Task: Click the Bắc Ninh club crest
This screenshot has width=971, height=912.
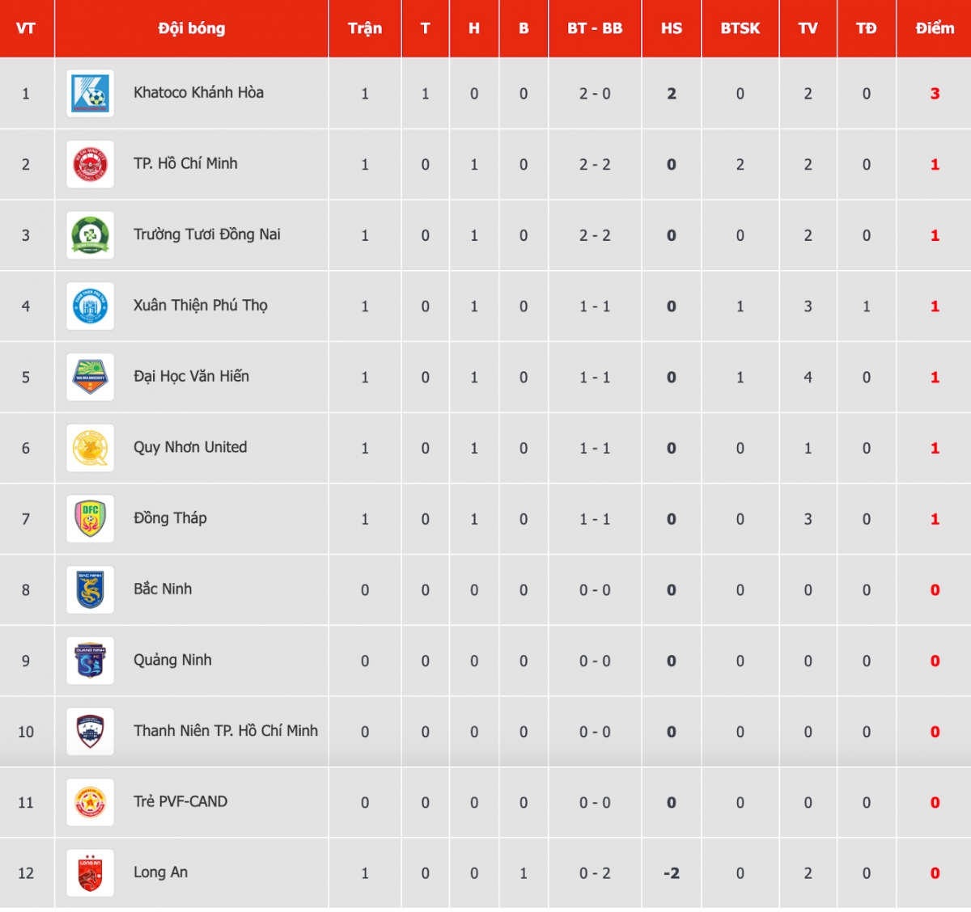Action: tap(90, 589)
